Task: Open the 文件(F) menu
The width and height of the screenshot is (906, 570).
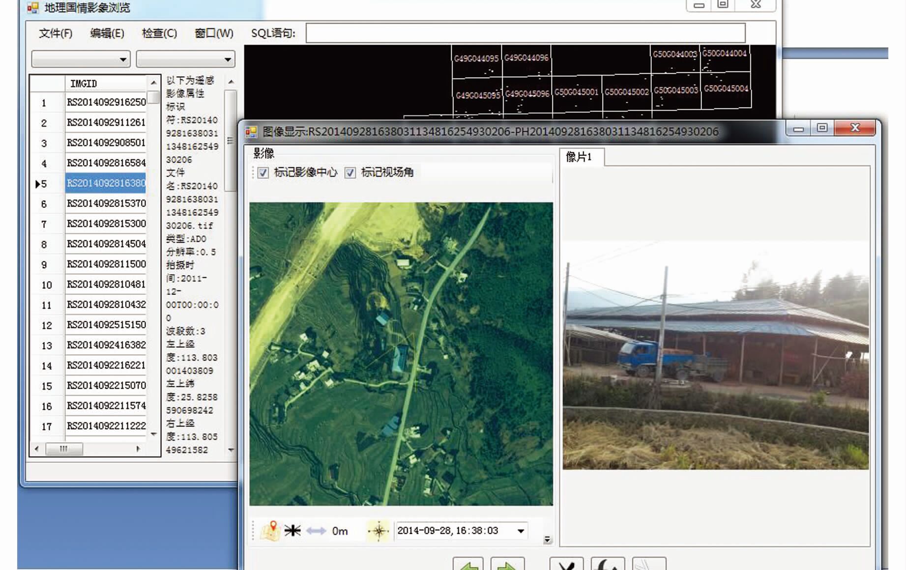Action: coord(56,33)
